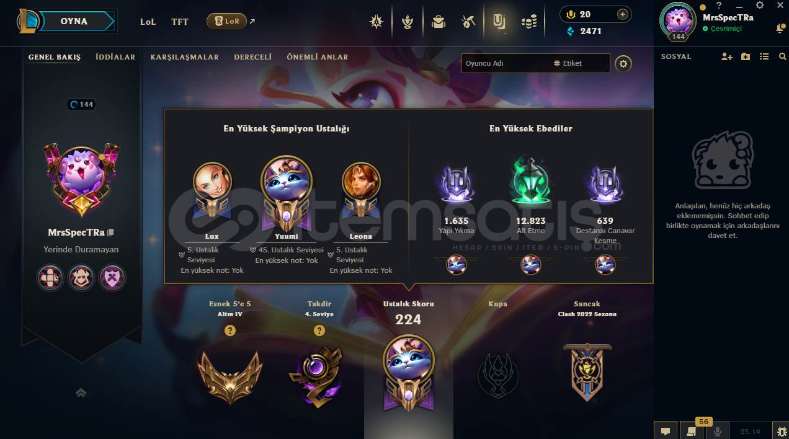Open the notifications bell icon
The width and height of the screenshot is (789, 439).
(780, 29)
